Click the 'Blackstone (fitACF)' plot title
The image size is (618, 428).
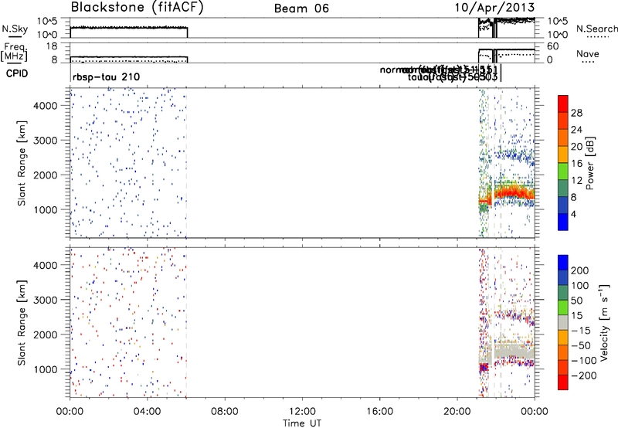137,7
